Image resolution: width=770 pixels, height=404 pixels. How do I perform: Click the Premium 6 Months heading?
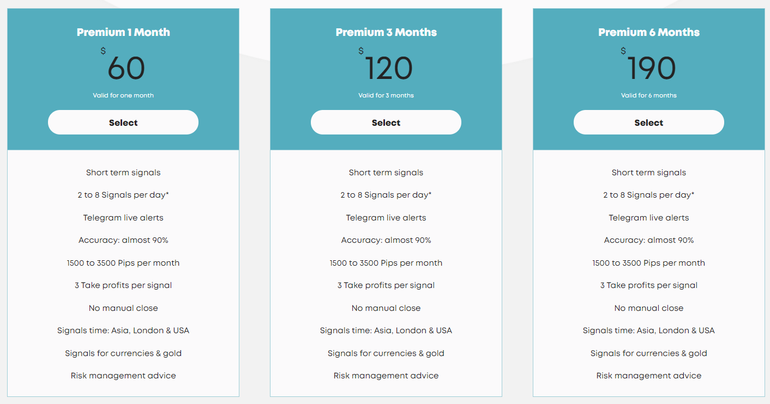649,32
